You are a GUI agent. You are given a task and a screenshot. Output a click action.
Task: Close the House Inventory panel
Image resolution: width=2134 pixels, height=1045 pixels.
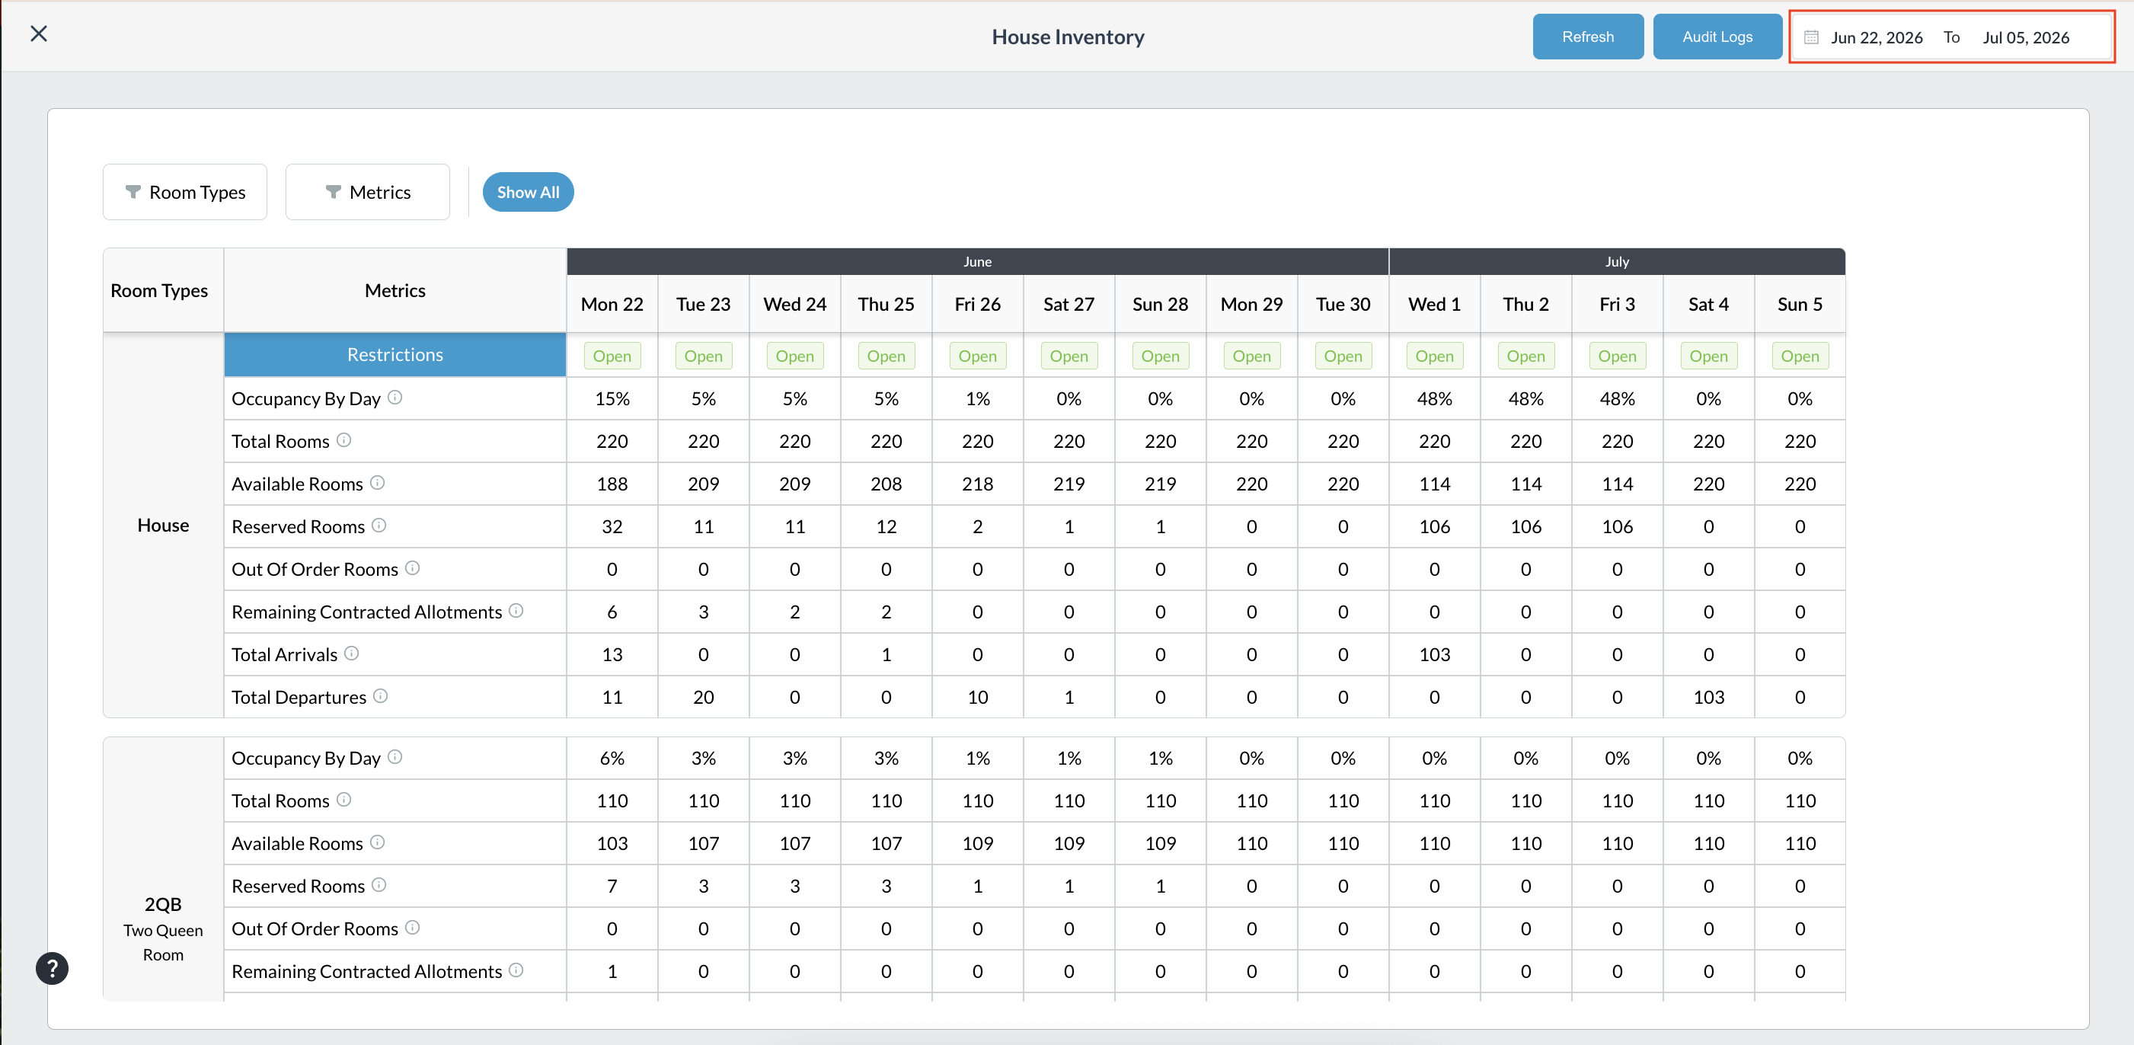(38, 34)
